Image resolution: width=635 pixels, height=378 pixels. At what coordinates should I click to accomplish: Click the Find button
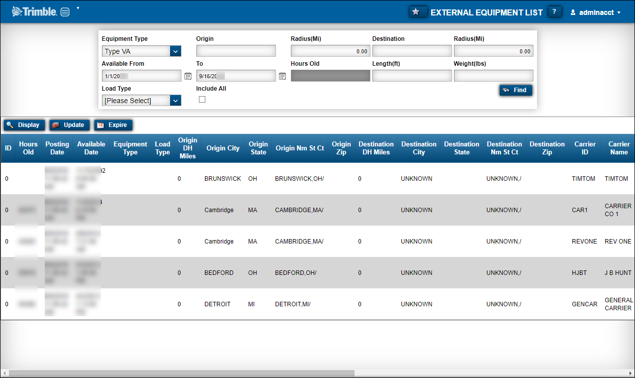[516, 90]
